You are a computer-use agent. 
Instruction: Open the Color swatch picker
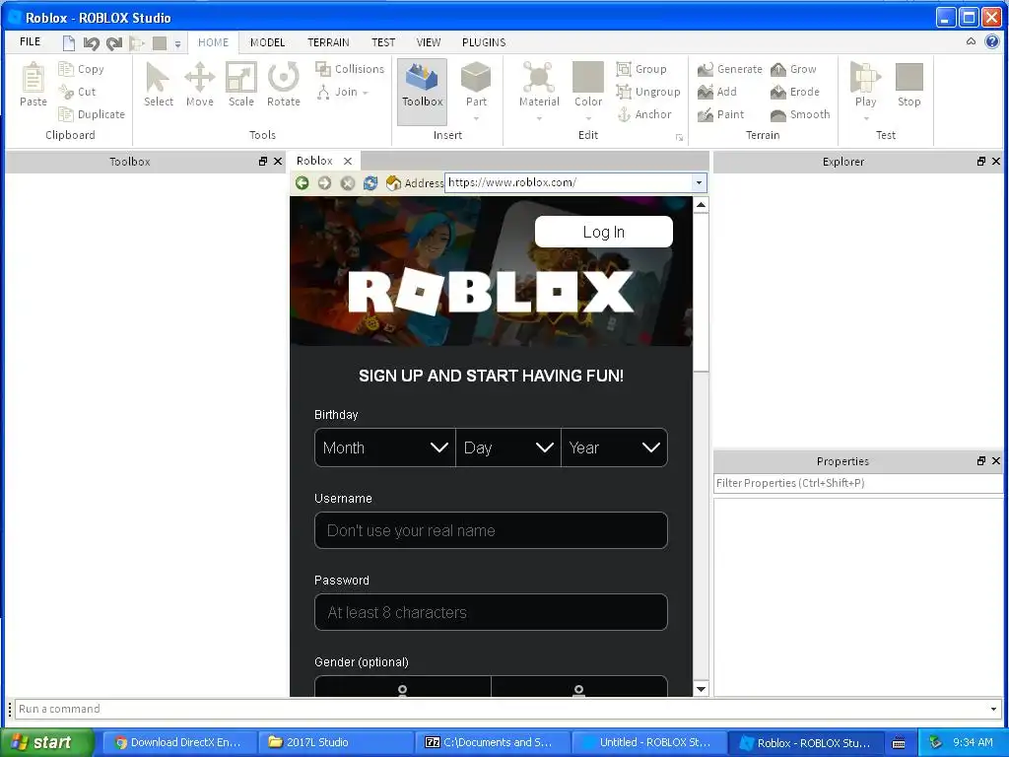[588, 78]
